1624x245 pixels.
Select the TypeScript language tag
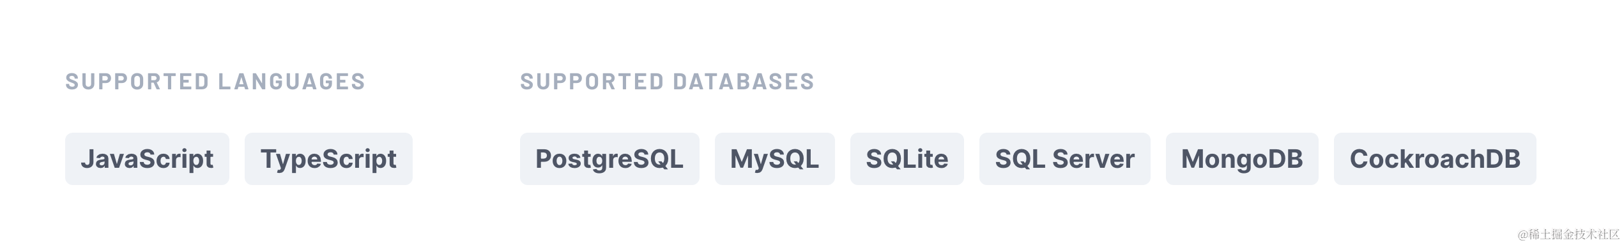[328, 159]
